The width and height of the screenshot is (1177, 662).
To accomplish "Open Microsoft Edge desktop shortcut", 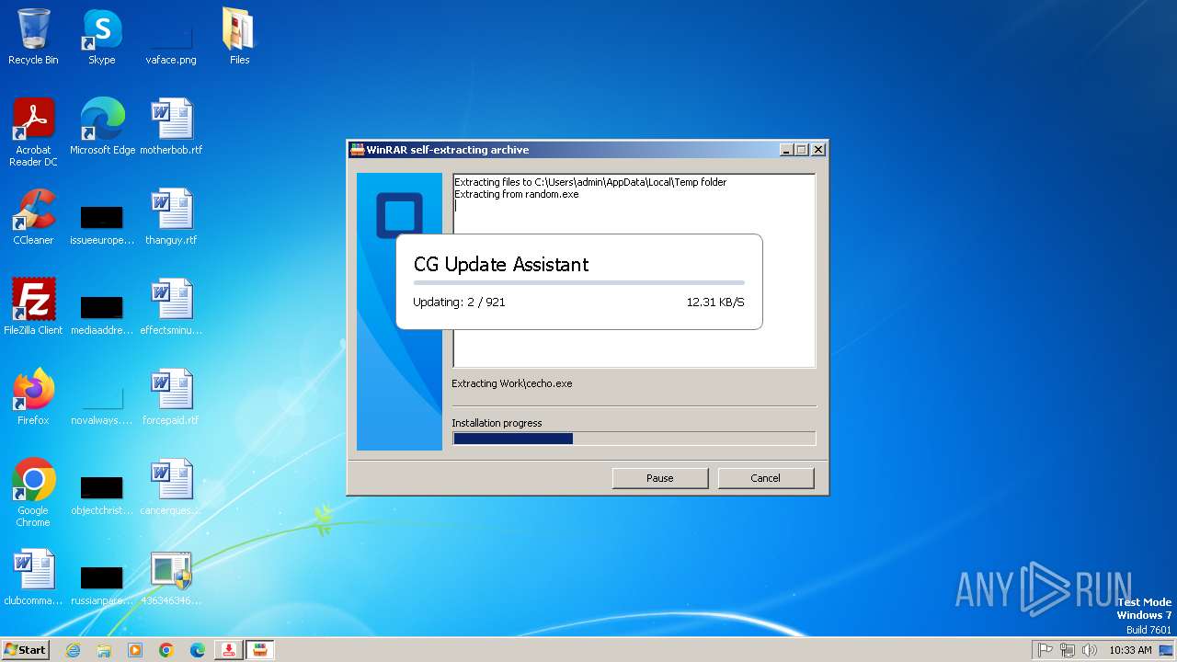I will coord(102,127).
